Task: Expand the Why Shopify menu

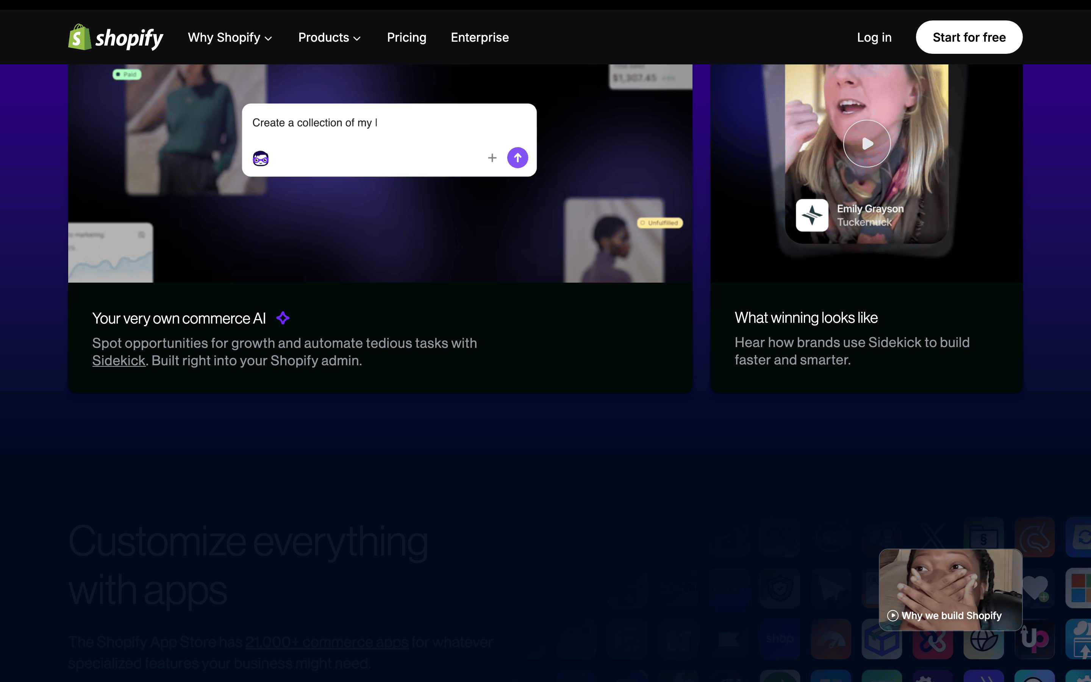Action: pyautogui.click(x=230, y=38)
